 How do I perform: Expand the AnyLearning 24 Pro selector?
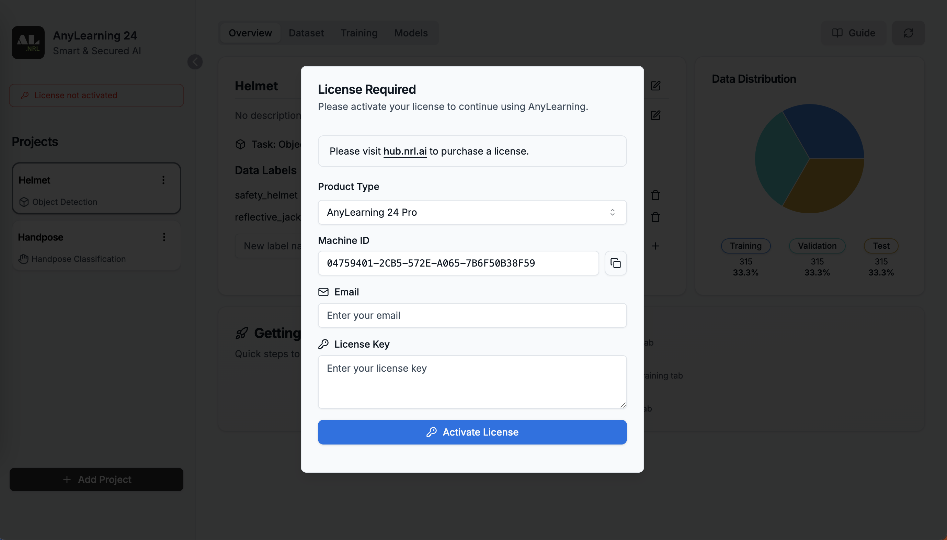coord(612,212)
